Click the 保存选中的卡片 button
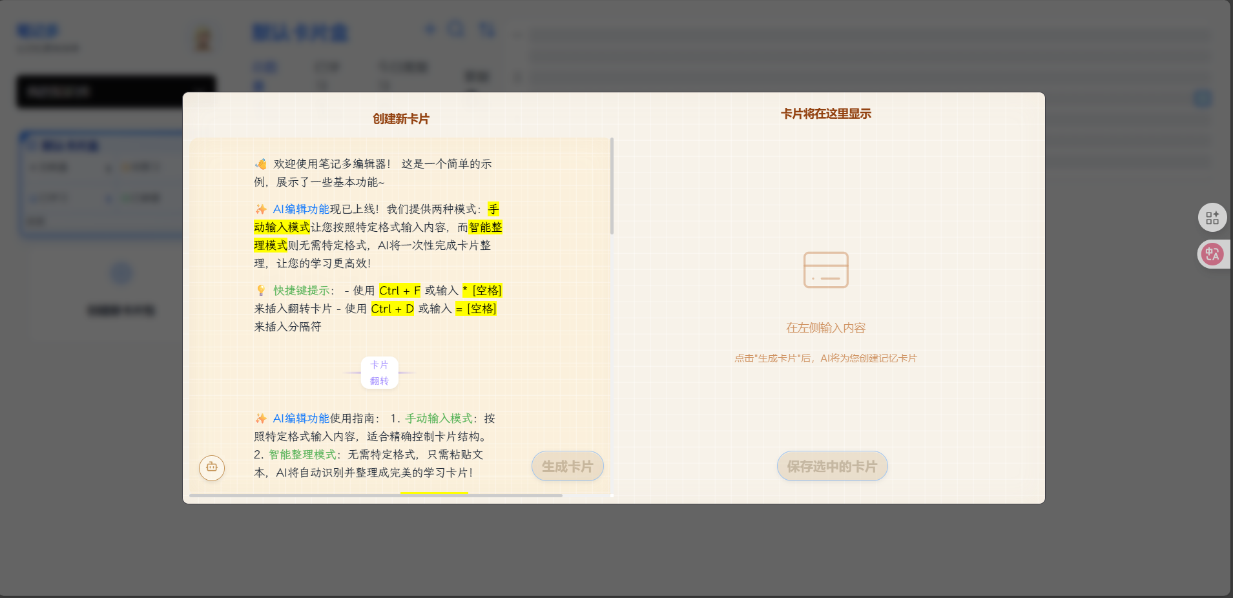Viewport: 1233px width, 598px height. click(x=832, y=466)
